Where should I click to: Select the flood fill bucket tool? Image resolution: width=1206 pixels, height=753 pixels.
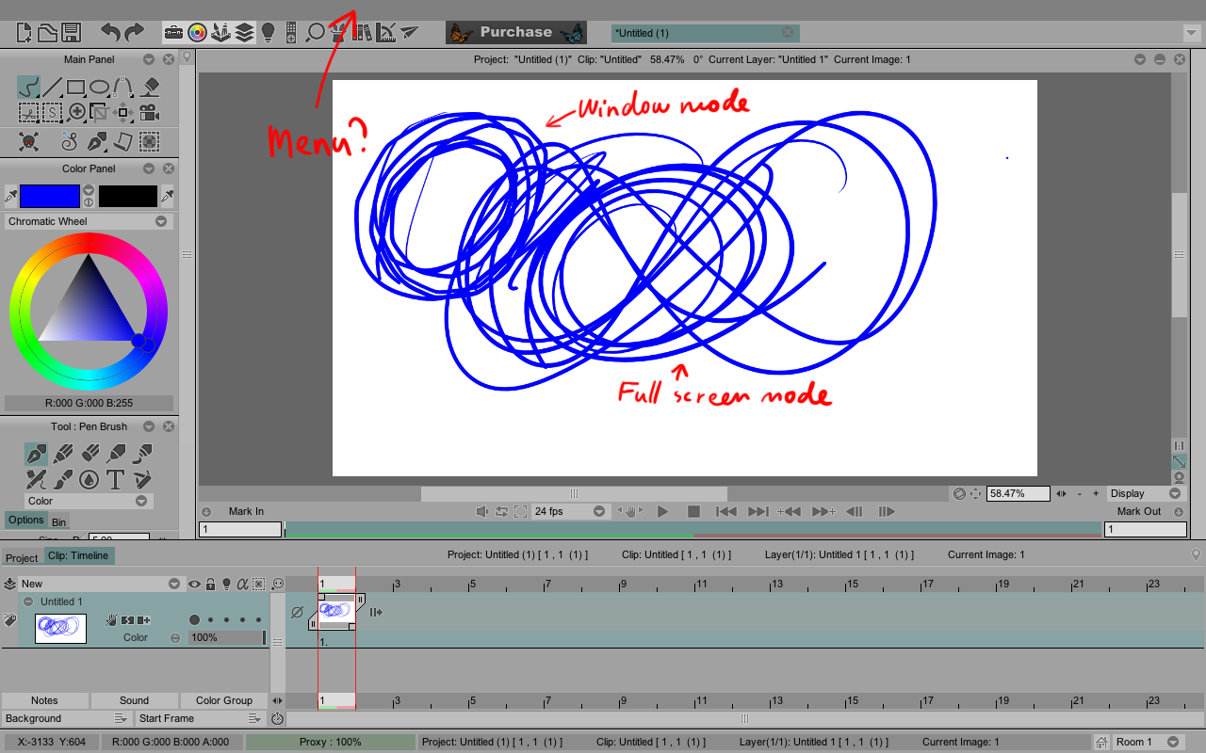151,88
